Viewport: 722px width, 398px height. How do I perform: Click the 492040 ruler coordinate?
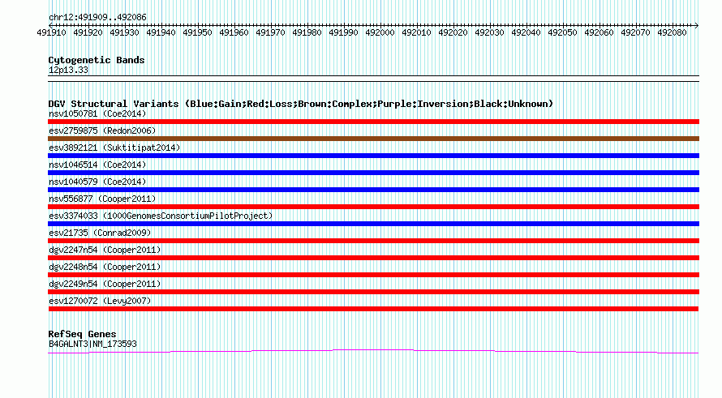click(526, 32)
